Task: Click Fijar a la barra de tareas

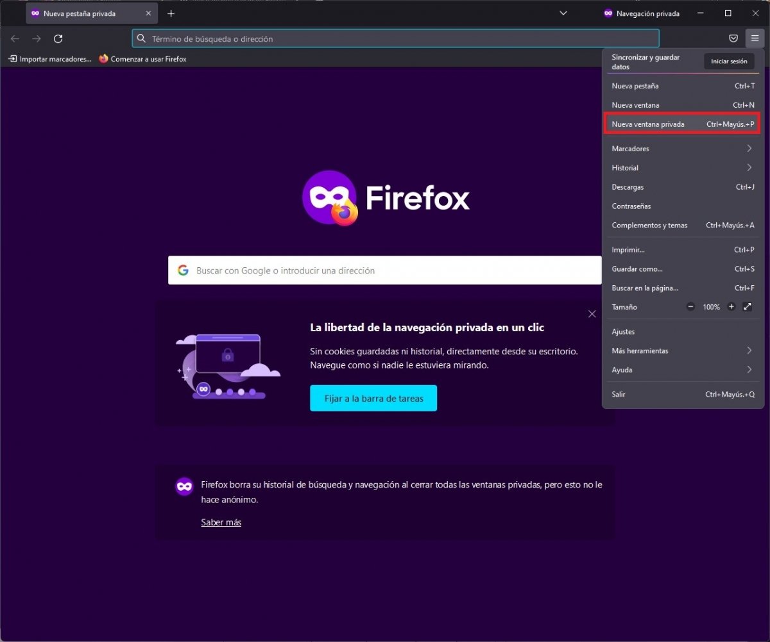Action: [x=373, y=399]
